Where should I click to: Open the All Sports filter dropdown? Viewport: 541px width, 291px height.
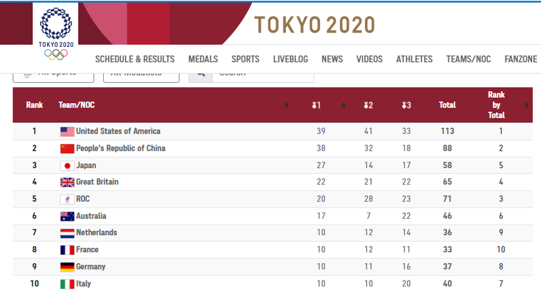tap(54, 74)
